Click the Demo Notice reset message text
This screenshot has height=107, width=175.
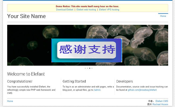point(87,6)
